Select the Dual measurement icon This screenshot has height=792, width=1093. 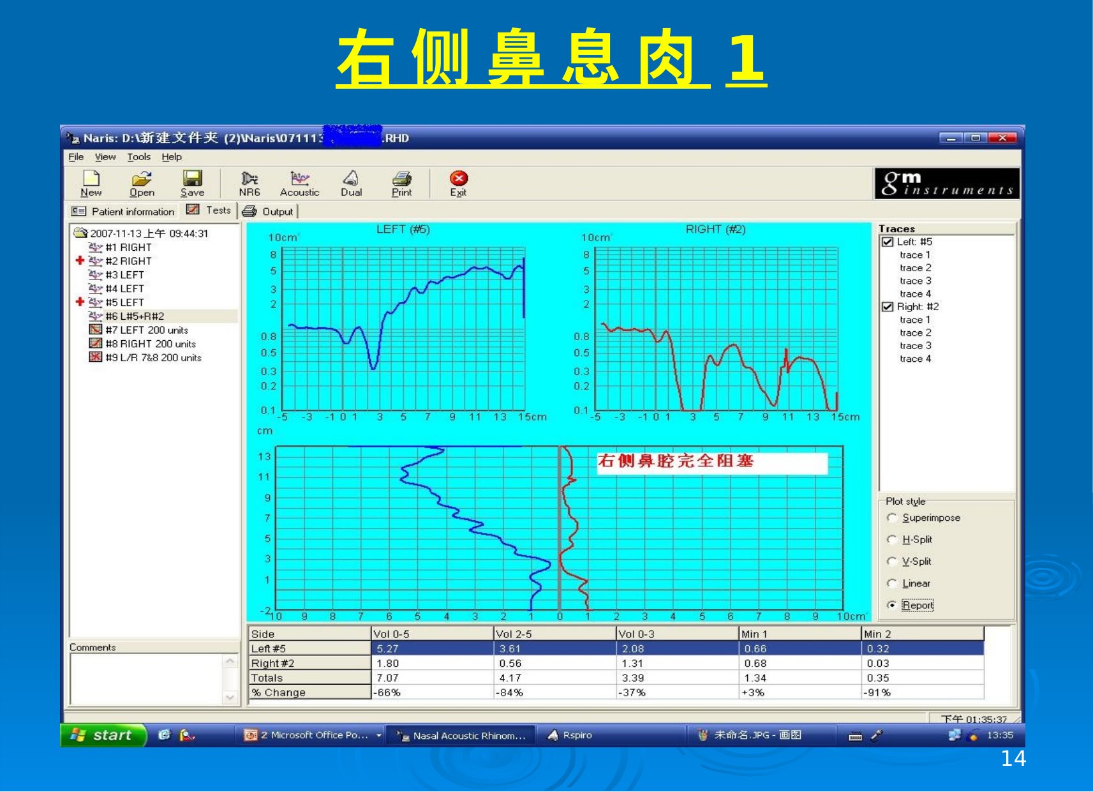351,178
